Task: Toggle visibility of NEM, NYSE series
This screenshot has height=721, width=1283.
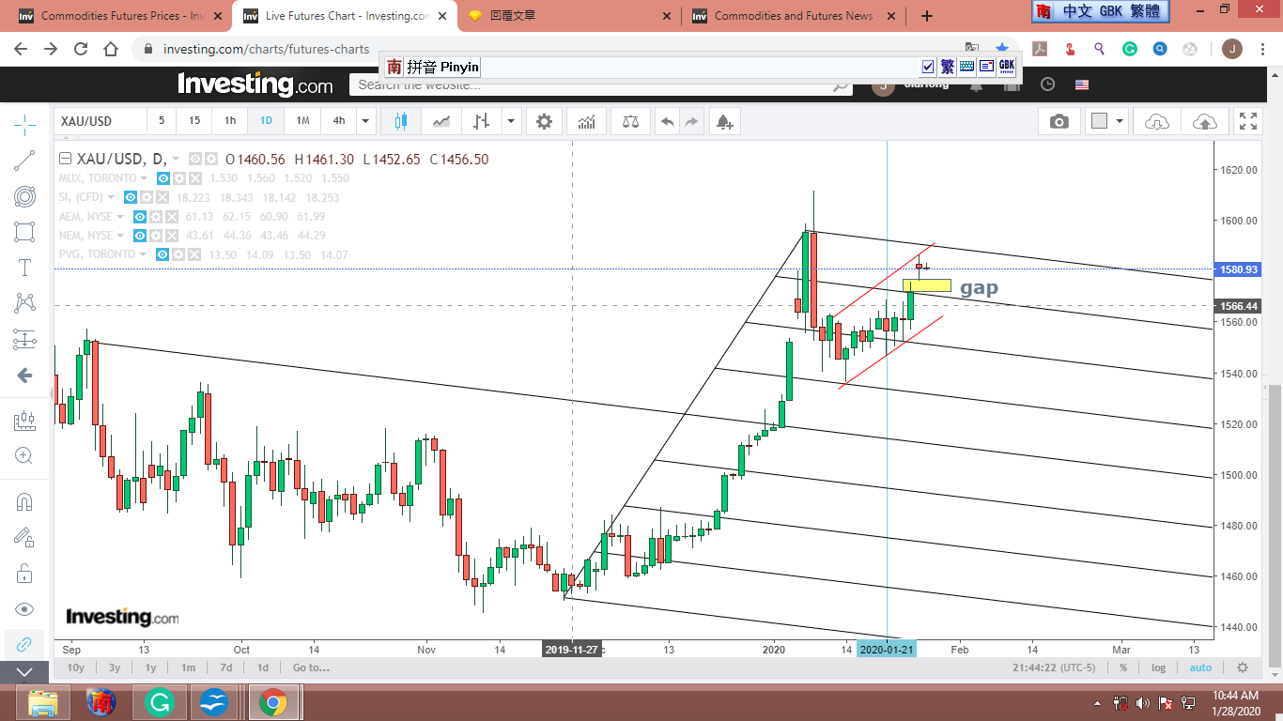Action: pos(138,236)
